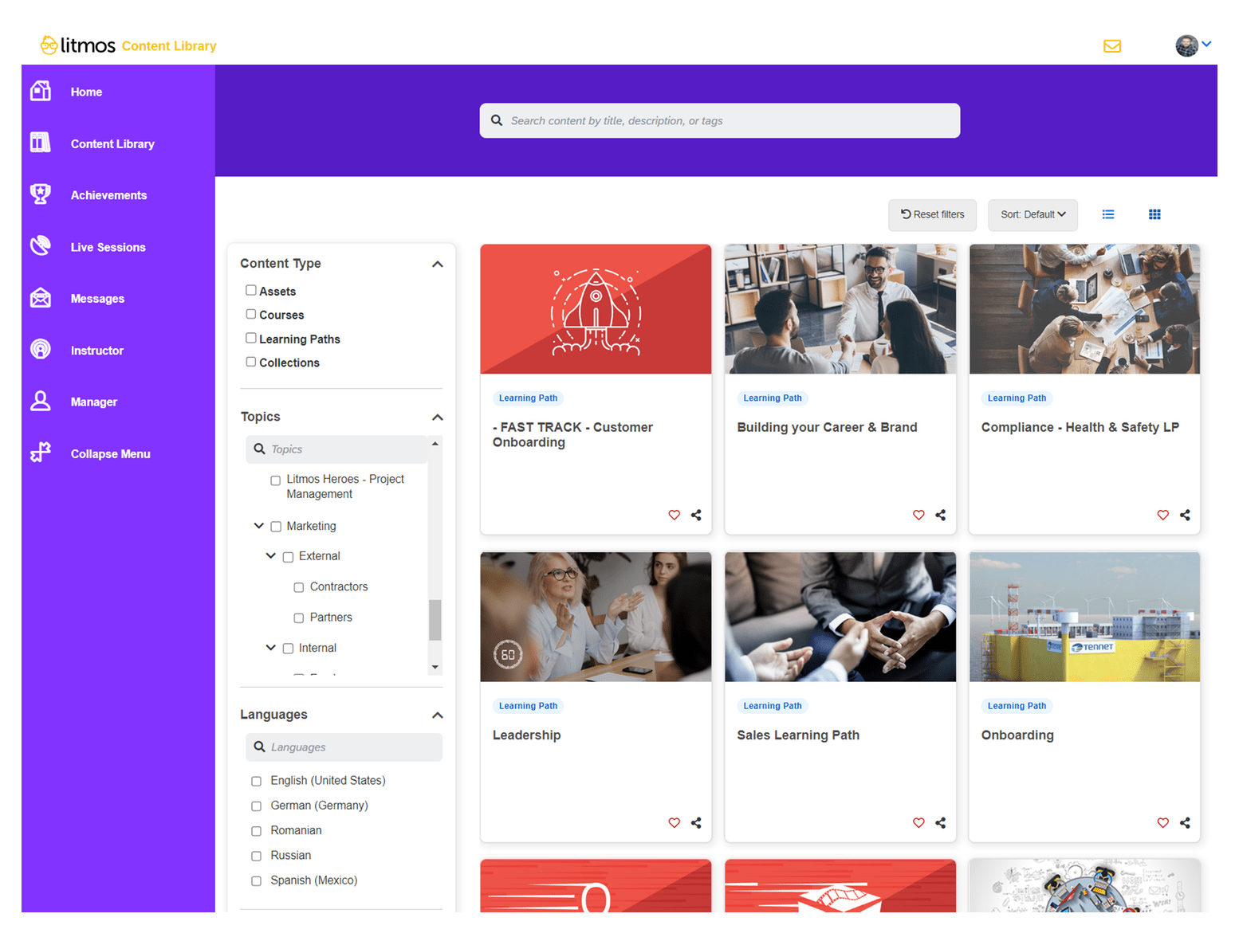Click Collapse Menu label
Image resolution: width=1239 pixels, height=941 pixels.
tap(110, 454)
